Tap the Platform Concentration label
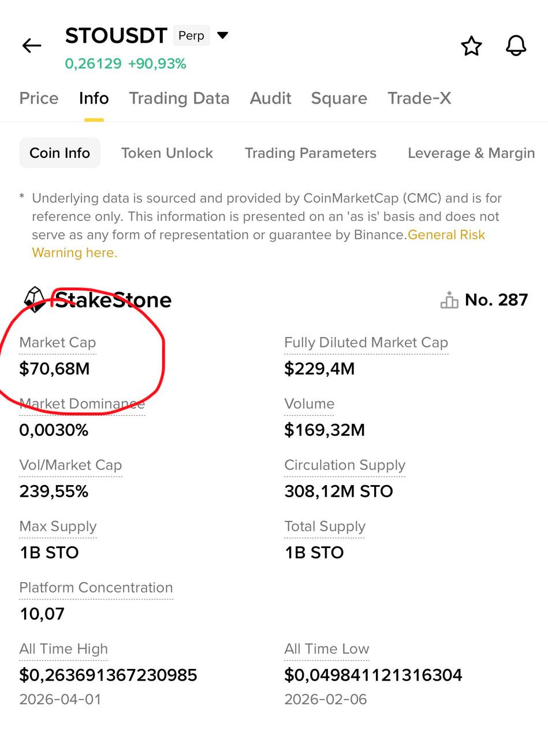The image size is (548, 740). [96, 588]
